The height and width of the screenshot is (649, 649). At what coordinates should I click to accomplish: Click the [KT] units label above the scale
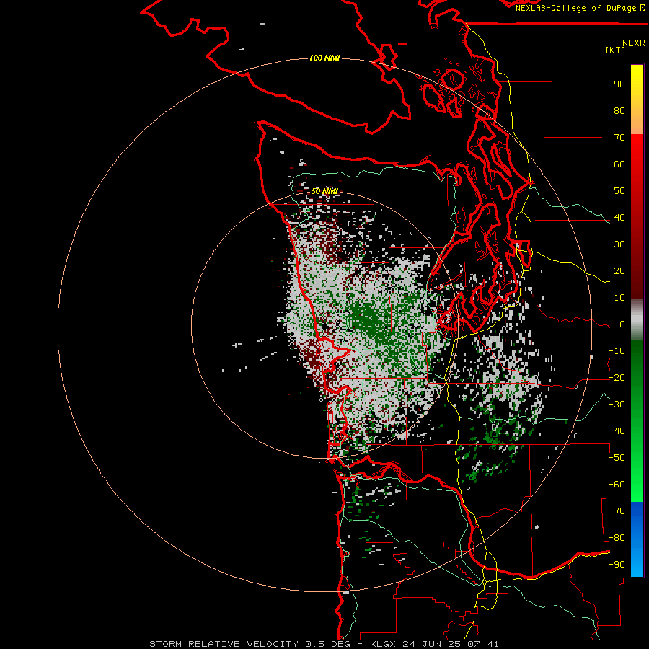click(615, 50)
